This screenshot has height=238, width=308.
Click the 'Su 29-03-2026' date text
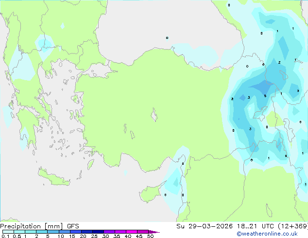tap(205, 226)
